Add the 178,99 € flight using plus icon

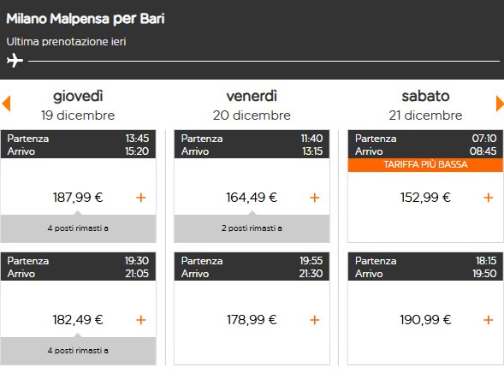[x=314, y=320]
